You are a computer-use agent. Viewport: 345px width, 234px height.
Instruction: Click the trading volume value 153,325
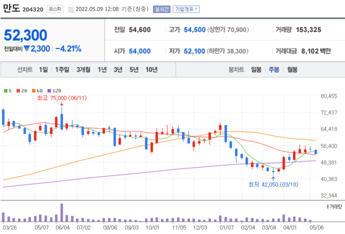pos(309,30)
